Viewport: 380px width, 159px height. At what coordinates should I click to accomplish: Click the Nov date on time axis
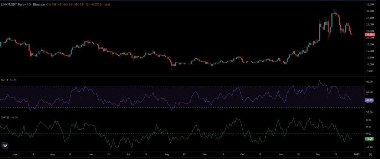281,154
